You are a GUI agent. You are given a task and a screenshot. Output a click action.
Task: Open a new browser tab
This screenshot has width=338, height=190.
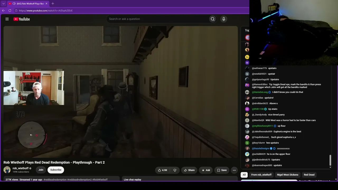(53, 4)
